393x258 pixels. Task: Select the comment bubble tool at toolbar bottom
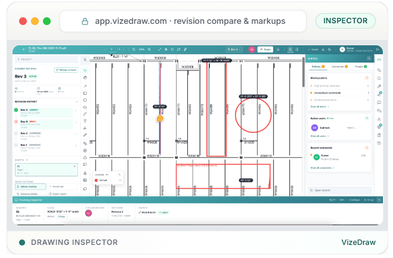coord(85,189)
